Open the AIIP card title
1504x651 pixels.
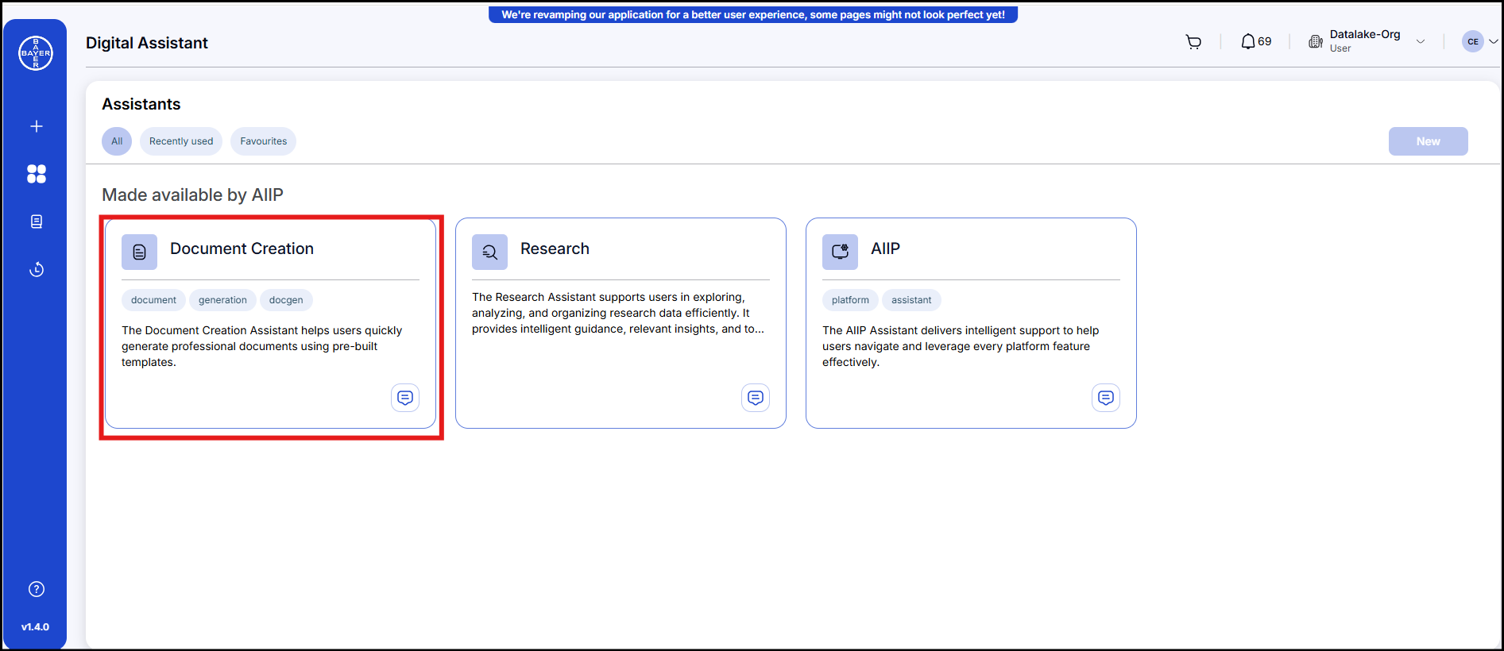point(885,248)
